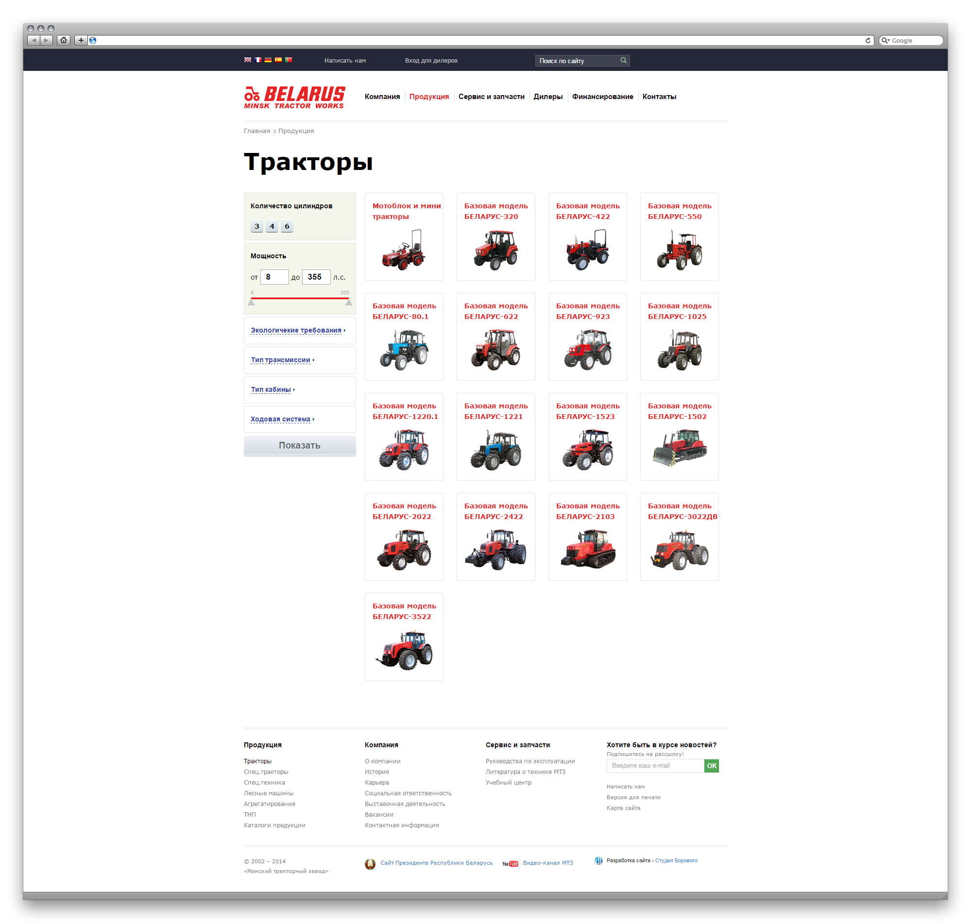Open Студия Борового developer link
The width and height of the screenshot is (971, 923).
pos(676,860)
